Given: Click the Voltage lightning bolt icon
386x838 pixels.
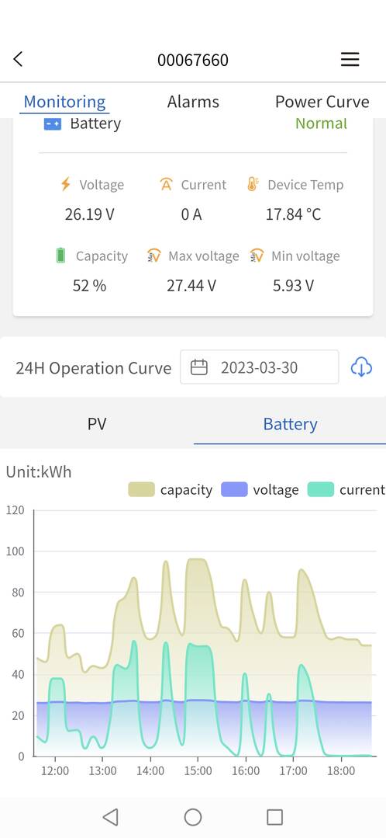Looking at the screenshot, I should point(66,184).
